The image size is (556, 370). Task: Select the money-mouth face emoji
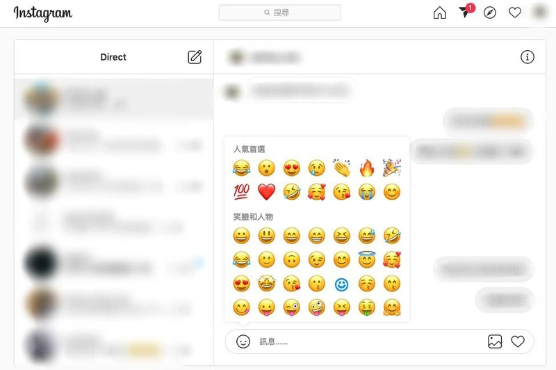(367, 307)
